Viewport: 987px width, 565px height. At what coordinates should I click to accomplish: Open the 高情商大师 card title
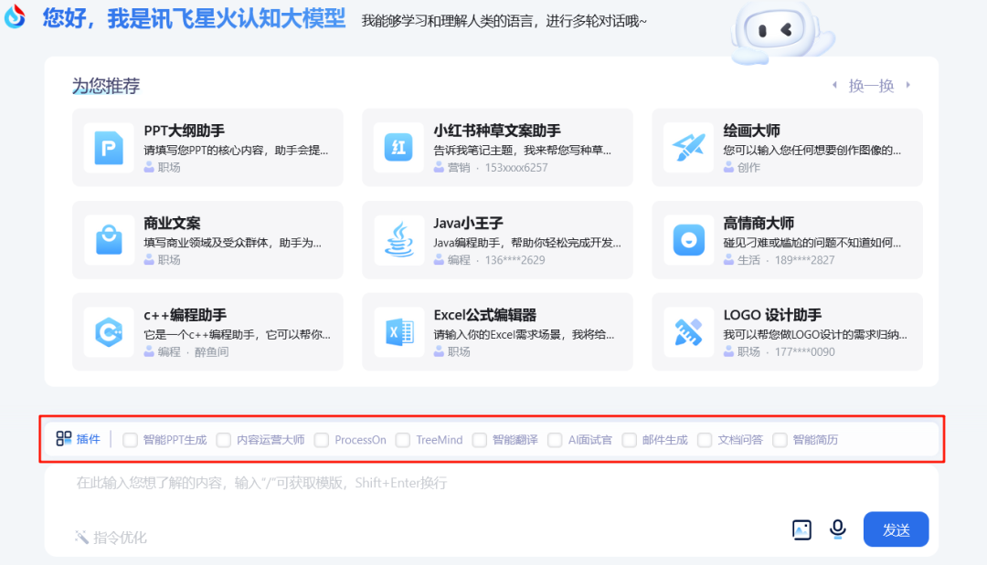tap(758, 223)
